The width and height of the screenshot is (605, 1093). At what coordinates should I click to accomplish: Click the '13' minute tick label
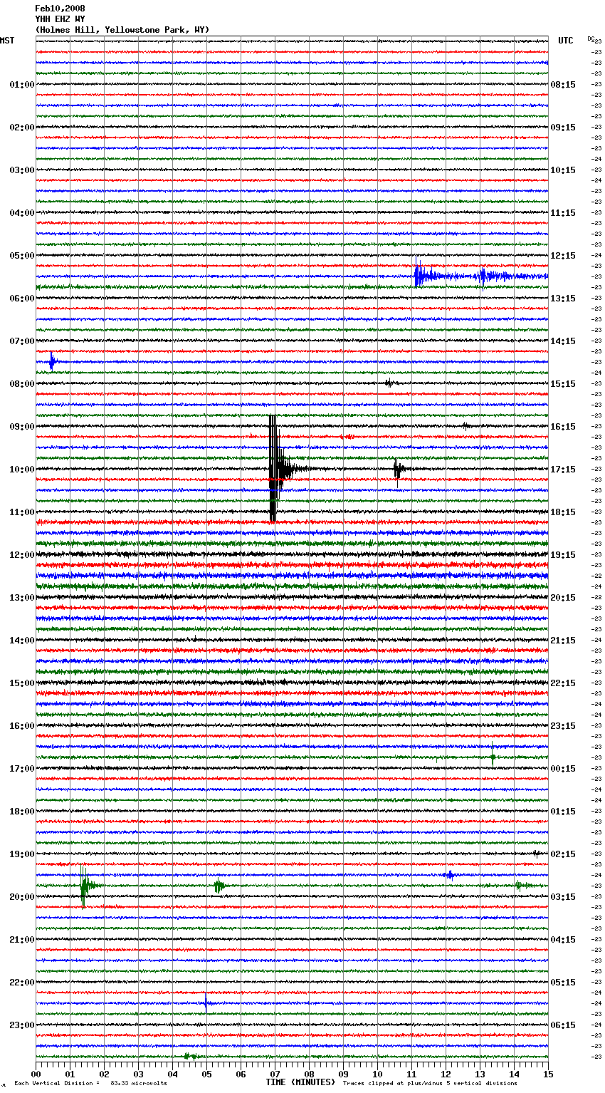(x=480, y=1074)
